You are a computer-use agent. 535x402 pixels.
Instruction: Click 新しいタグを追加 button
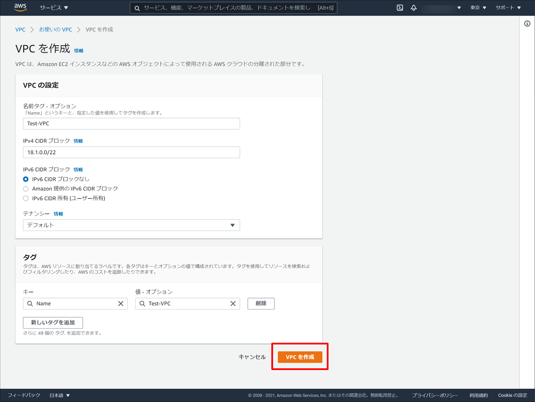53,323
